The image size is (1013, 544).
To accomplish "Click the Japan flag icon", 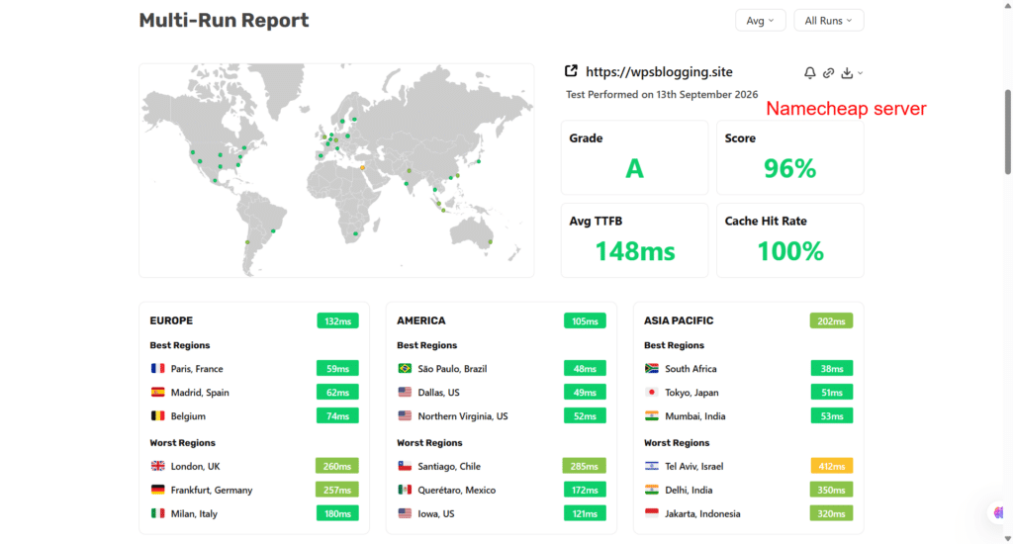I will (651, 392).
